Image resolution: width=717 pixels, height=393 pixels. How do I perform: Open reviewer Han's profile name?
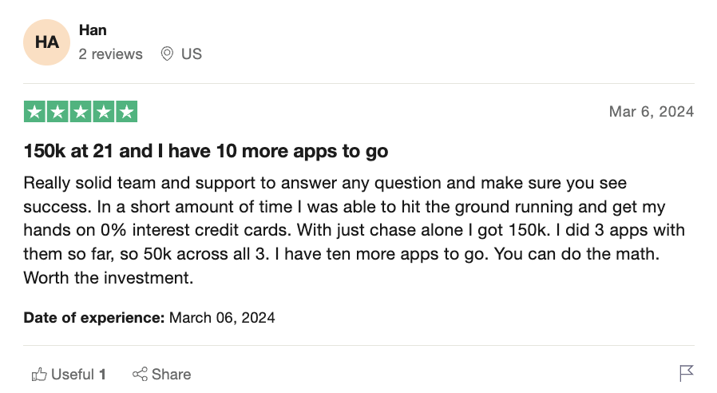[93, 30]
